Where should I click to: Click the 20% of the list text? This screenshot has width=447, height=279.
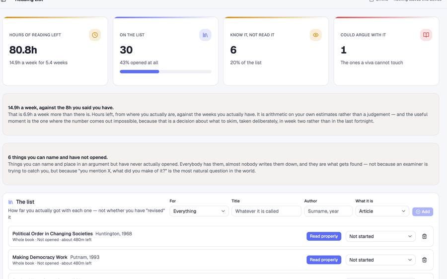(246, 63)
